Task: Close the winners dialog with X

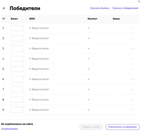Action: click(x=139, y=1)
